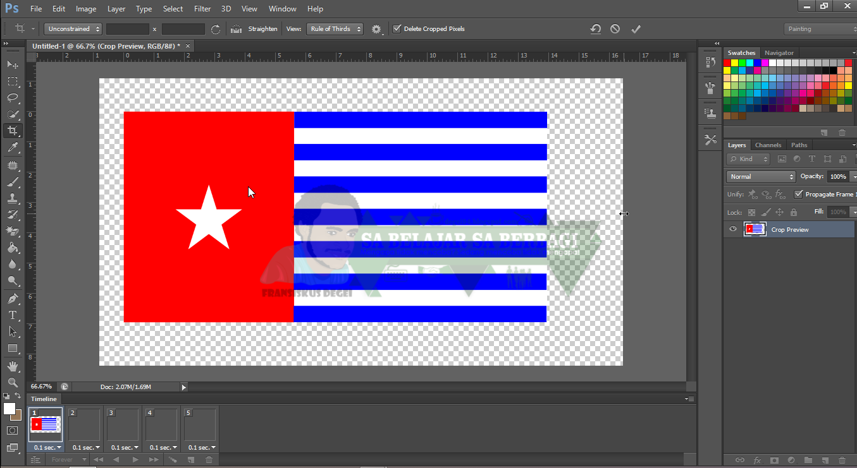Toggle lock position
The height and width of the screenshot is (468, 857).
(x=779, y=212)
